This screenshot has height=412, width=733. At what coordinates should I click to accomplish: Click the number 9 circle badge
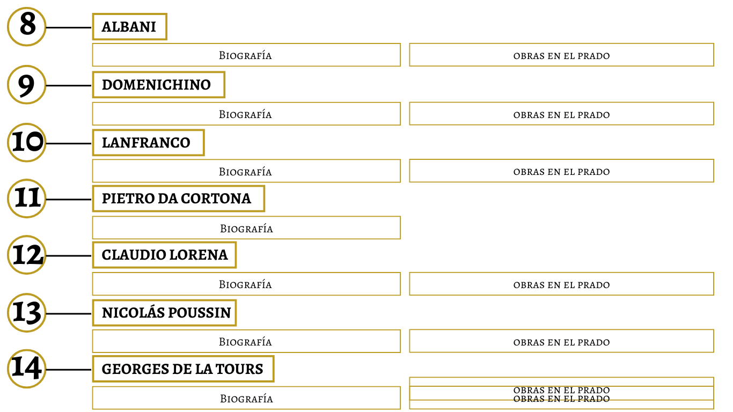click(x=27, y=85)
